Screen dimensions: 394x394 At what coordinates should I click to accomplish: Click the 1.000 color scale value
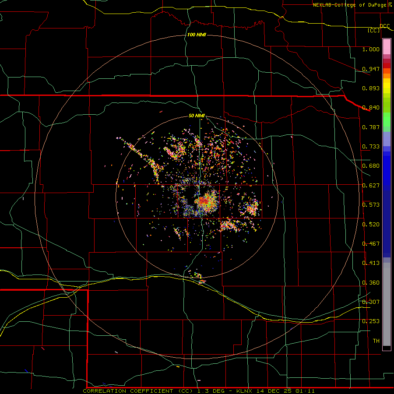[x=371, y=49]
